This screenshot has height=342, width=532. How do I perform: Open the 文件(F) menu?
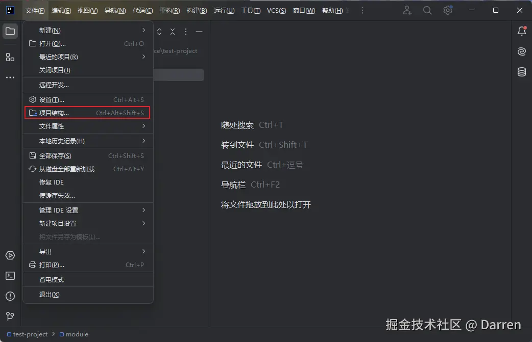35,11
